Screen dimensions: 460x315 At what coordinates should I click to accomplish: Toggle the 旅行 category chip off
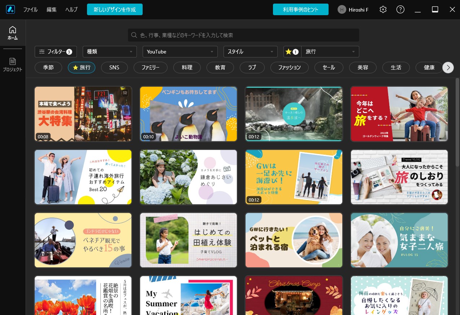point(82,68)
